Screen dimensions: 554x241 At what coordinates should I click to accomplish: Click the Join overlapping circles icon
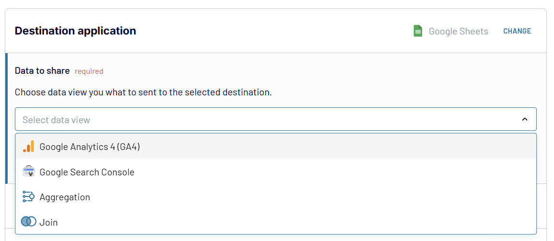point(29,222)
